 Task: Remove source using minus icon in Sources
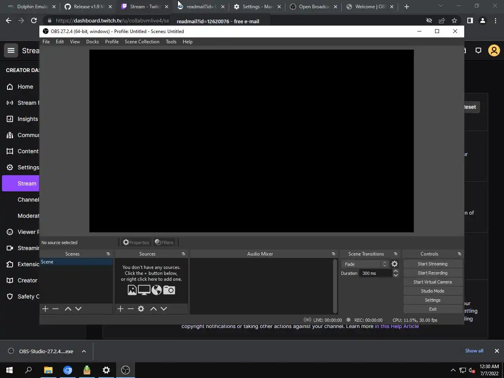131,309
